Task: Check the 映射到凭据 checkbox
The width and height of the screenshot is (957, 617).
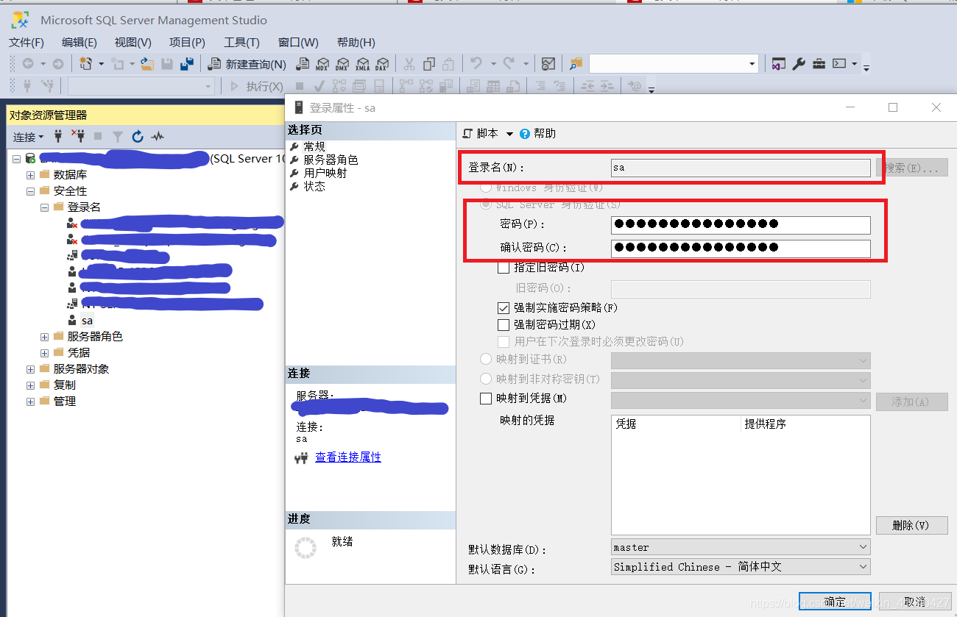Action: (x=485, y=399)
